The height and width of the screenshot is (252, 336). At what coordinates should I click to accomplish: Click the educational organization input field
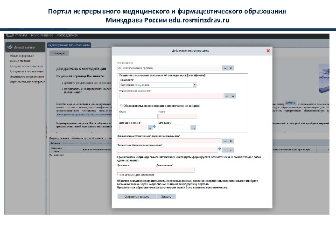tap(171, 96)
